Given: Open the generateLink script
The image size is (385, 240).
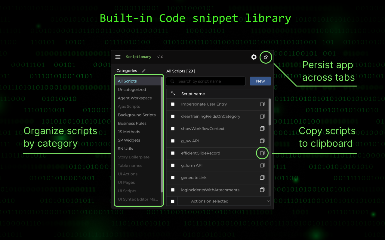Looking at the screenshot, I should 194,178.
